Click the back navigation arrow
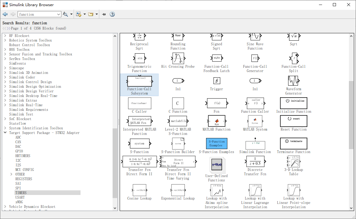This screenshot has height=219, width=356. tap(5, 14)
